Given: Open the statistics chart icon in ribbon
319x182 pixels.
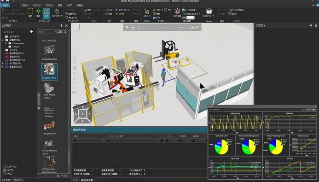Looking at the screenshot, I should tap(177, 13).
